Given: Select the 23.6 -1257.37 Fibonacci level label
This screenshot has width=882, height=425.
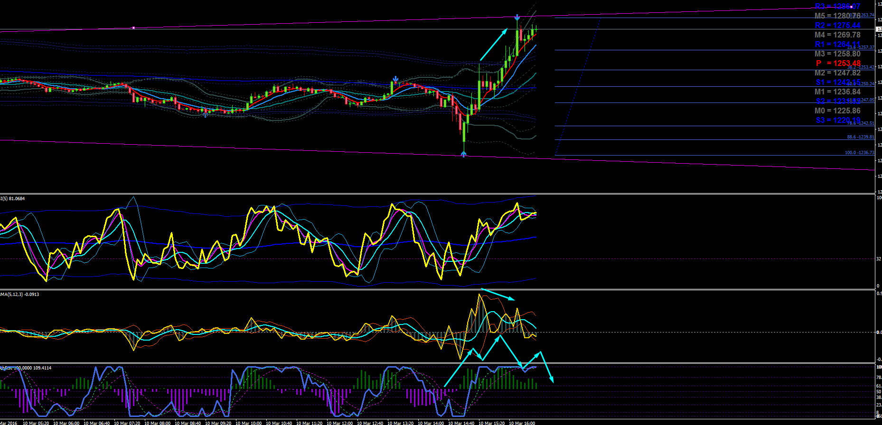Looking at the screenshot, I should coord(861,47).
